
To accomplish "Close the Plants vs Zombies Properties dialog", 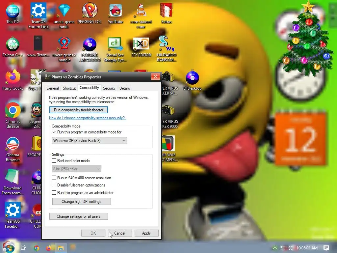I will point(155,76).
